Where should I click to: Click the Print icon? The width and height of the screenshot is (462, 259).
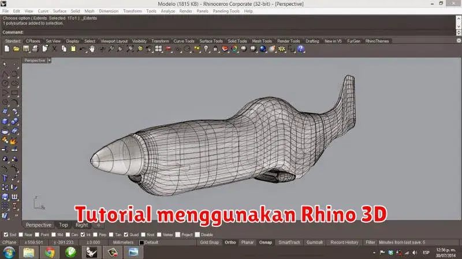[x=35, y=49]
